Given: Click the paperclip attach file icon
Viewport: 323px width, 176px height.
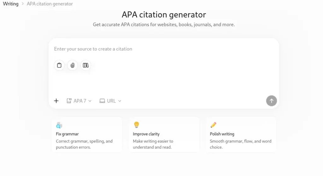Looking at the screenshot, I should pyautogui.click(x=73, y=65).
